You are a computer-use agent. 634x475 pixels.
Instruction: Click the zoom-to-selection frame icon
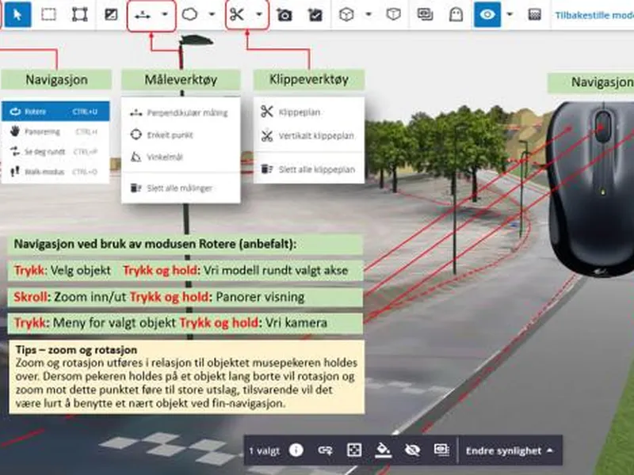pyautogui.click(x=354, y=450)
